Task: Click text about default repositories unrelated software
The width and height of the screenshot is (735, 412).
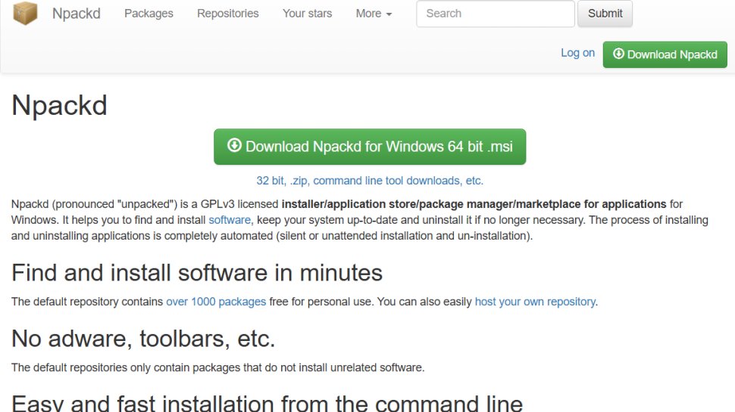Action: [x=218, y=367]
